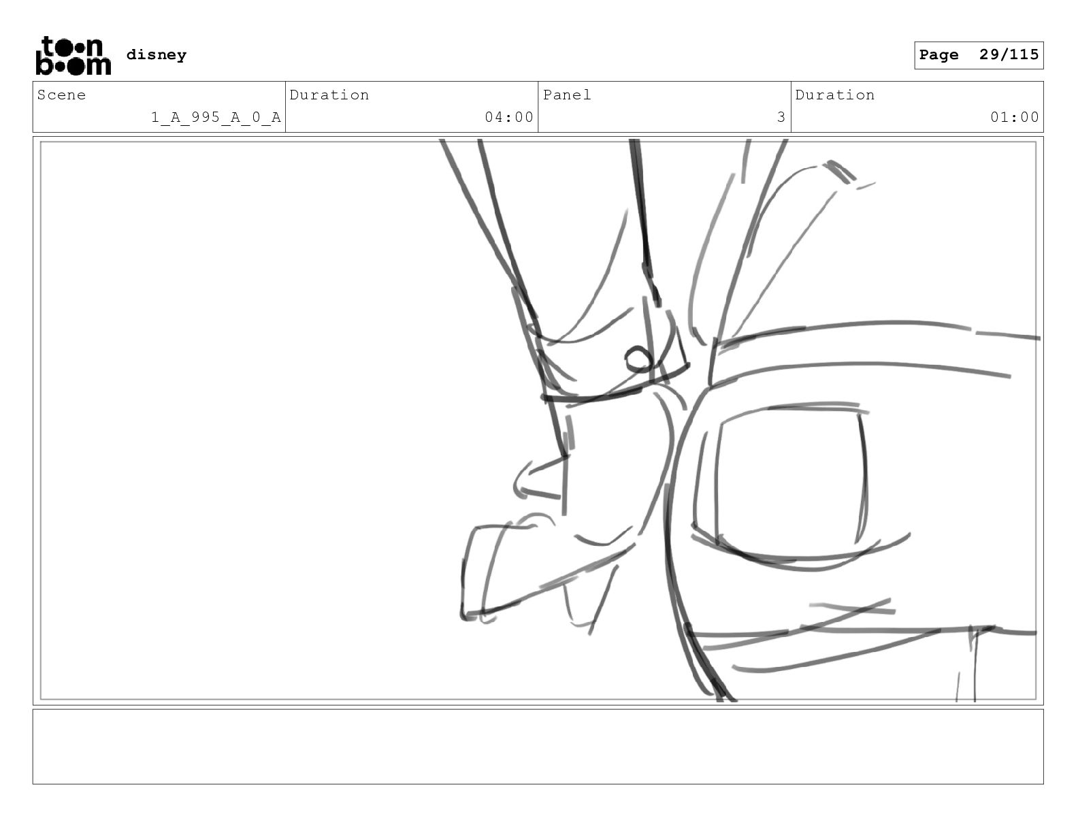Image resolution: width=1078 pixels, height=833 pixels.
Task: Click the scene Duration value '04:00'
Action: pyautogui.click(x=509, y=117)
